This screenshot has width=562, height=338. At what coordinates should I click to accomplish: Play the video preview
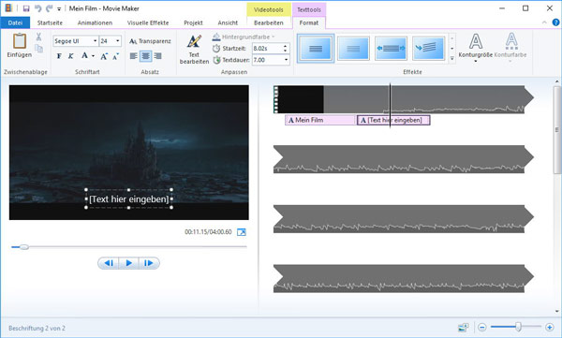[x=128, y=263]
